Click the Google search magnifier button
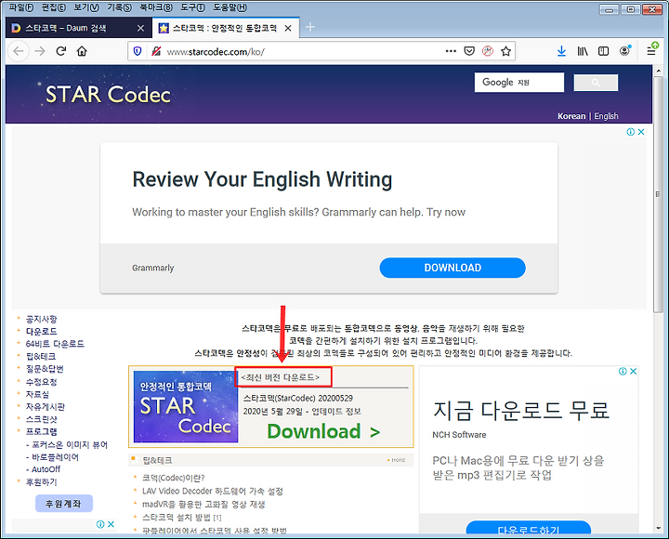The height and width of the screenshot is (539, 669). (596, 83)
